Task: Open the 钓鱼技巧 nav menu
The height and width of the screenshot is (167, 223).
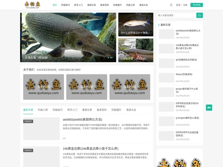Action: click(65, 5)
